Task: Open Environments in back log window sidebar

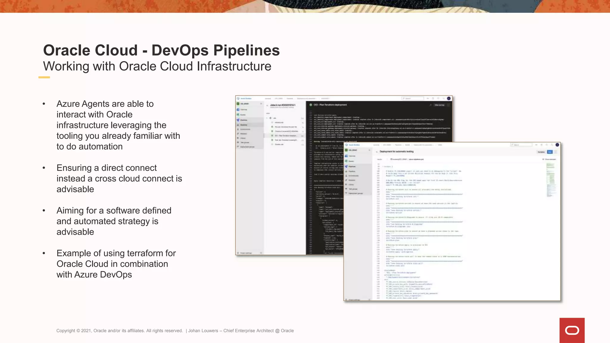Action: pos(243,129)
